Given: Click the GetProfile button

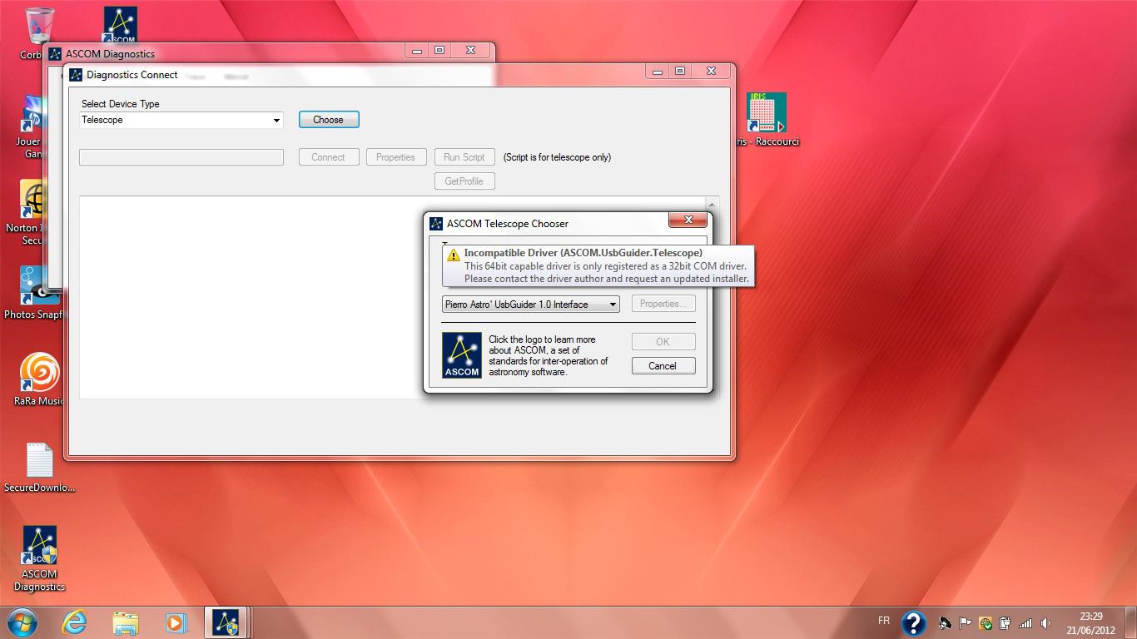Looking at the screenshot, I should click(x=464, y=181).
